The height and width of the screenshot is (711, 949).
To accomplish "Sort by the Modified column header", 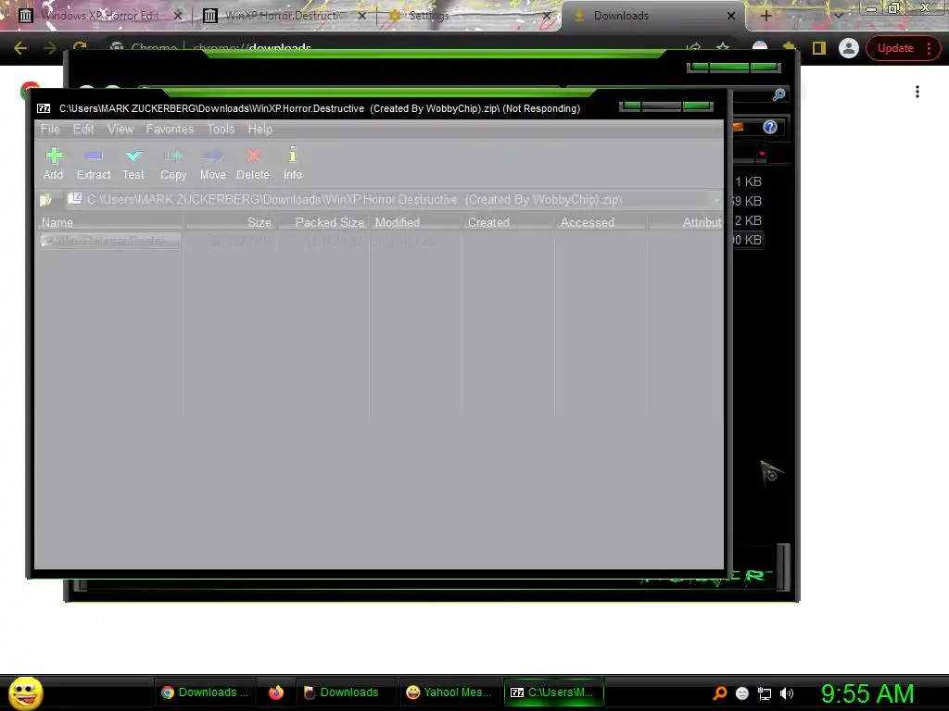I will point(416,222).
